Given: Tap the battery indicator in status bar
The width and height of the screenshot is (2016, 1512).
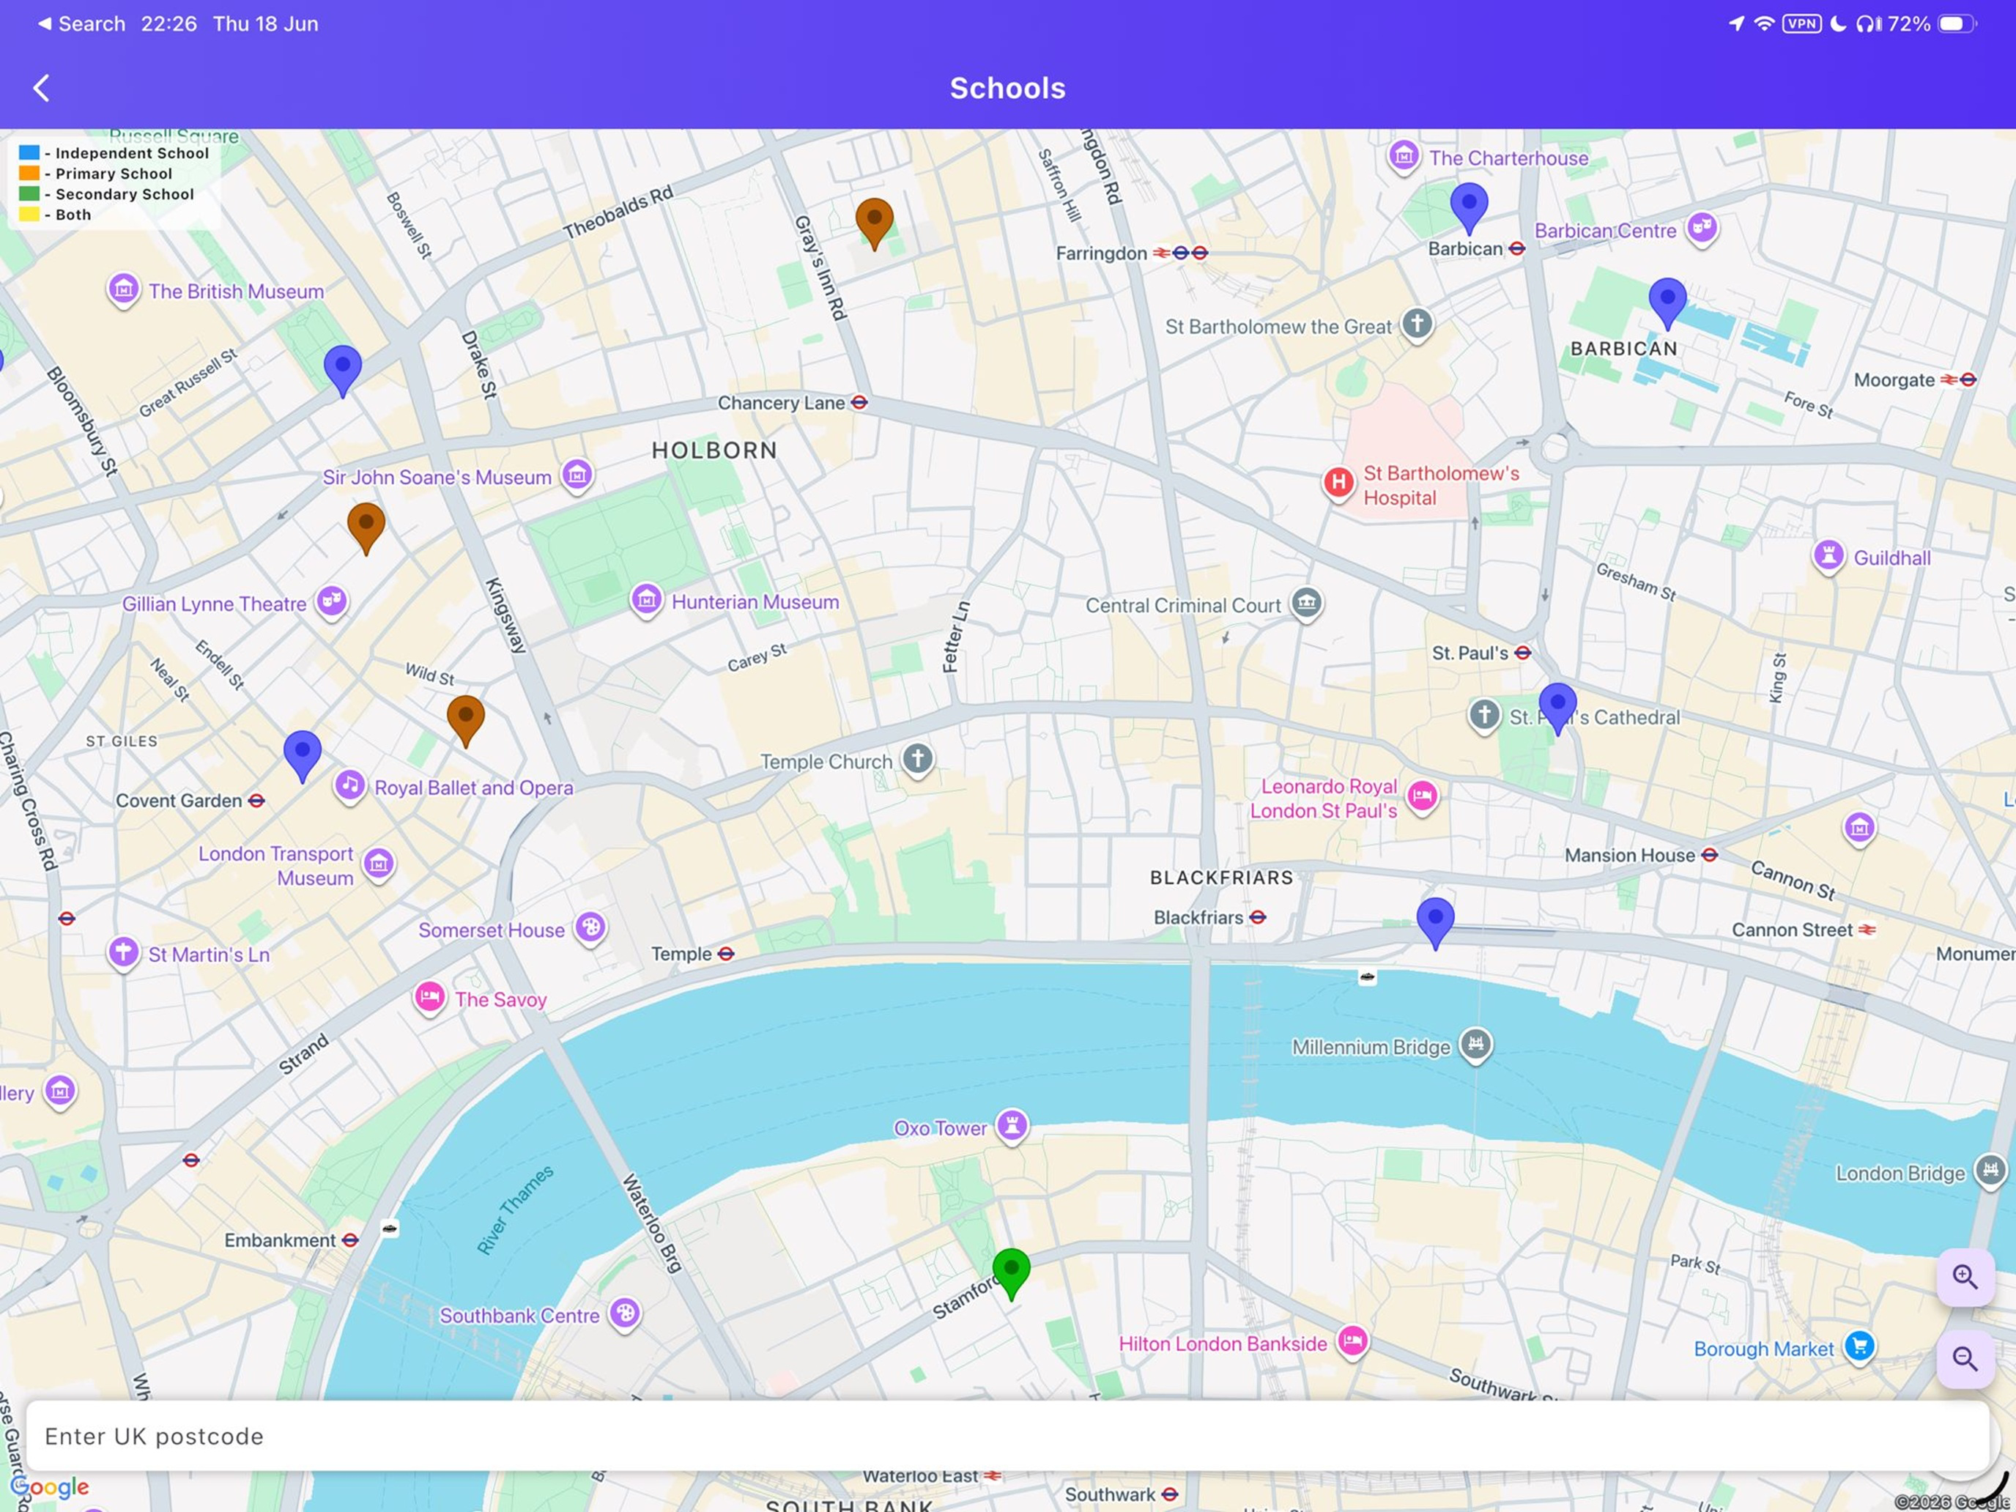Looking at the screenshot, I should pos(1956,23).
